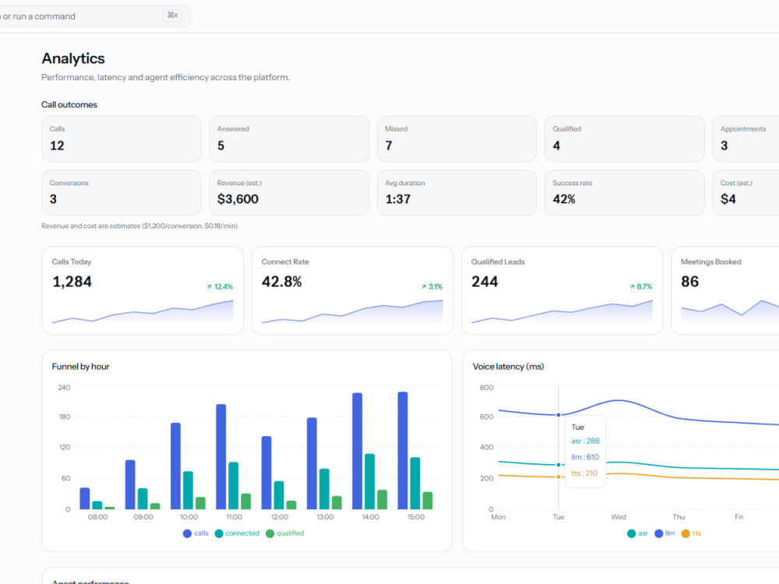Click the asr data point on Tue

tap(559, 465)
